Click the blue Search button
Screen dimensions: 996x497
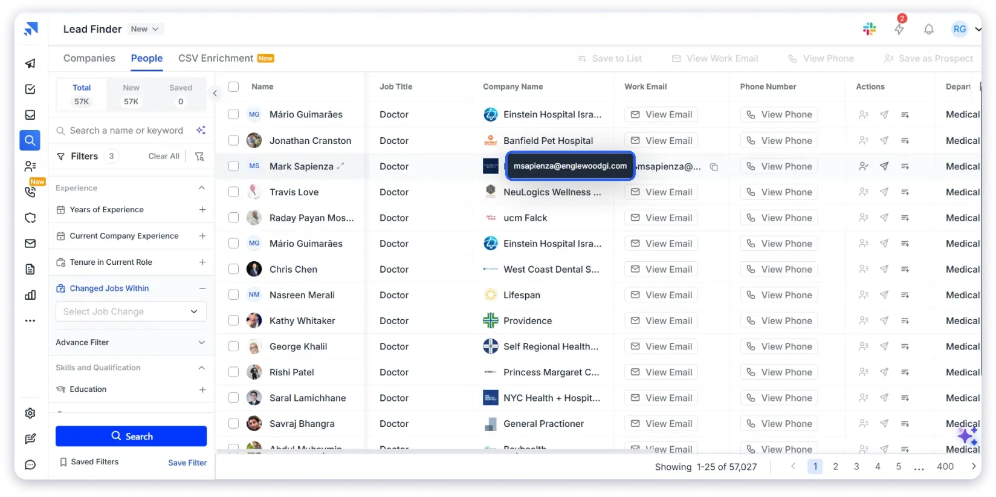tap(131, 437)
